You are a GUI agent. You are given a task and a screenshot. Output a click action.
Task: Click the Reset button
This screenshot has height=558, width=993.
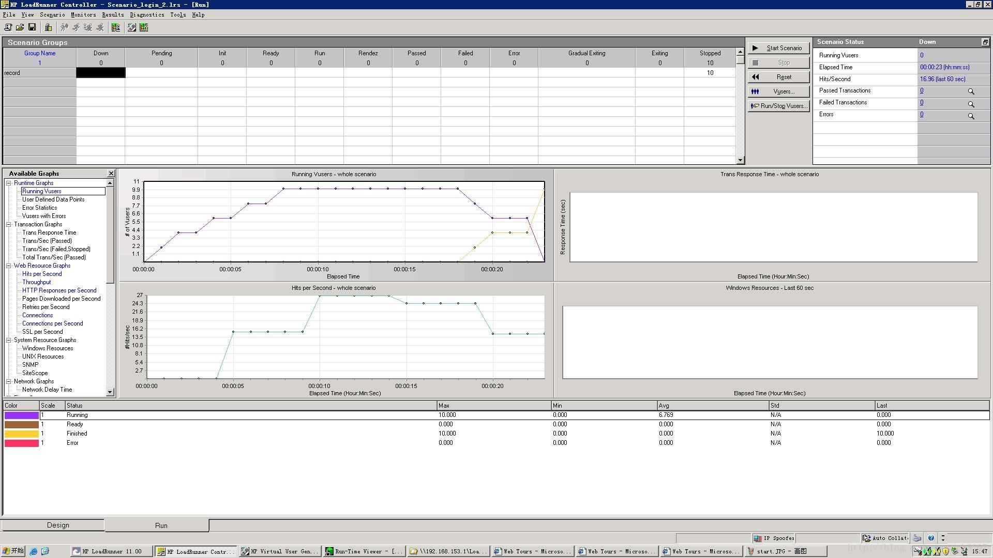778,77
